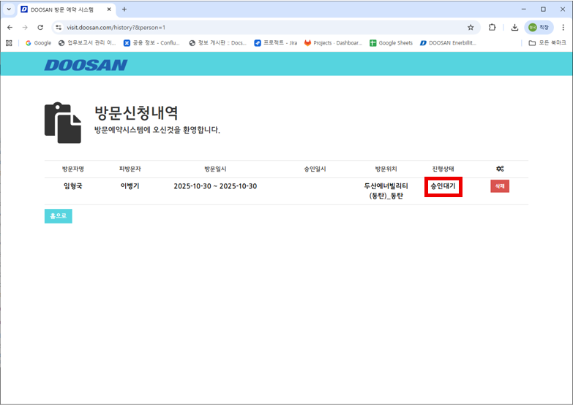Open the Google Sheets bookmark
Viewport: 573px width, 406px height.
[391, 43]
